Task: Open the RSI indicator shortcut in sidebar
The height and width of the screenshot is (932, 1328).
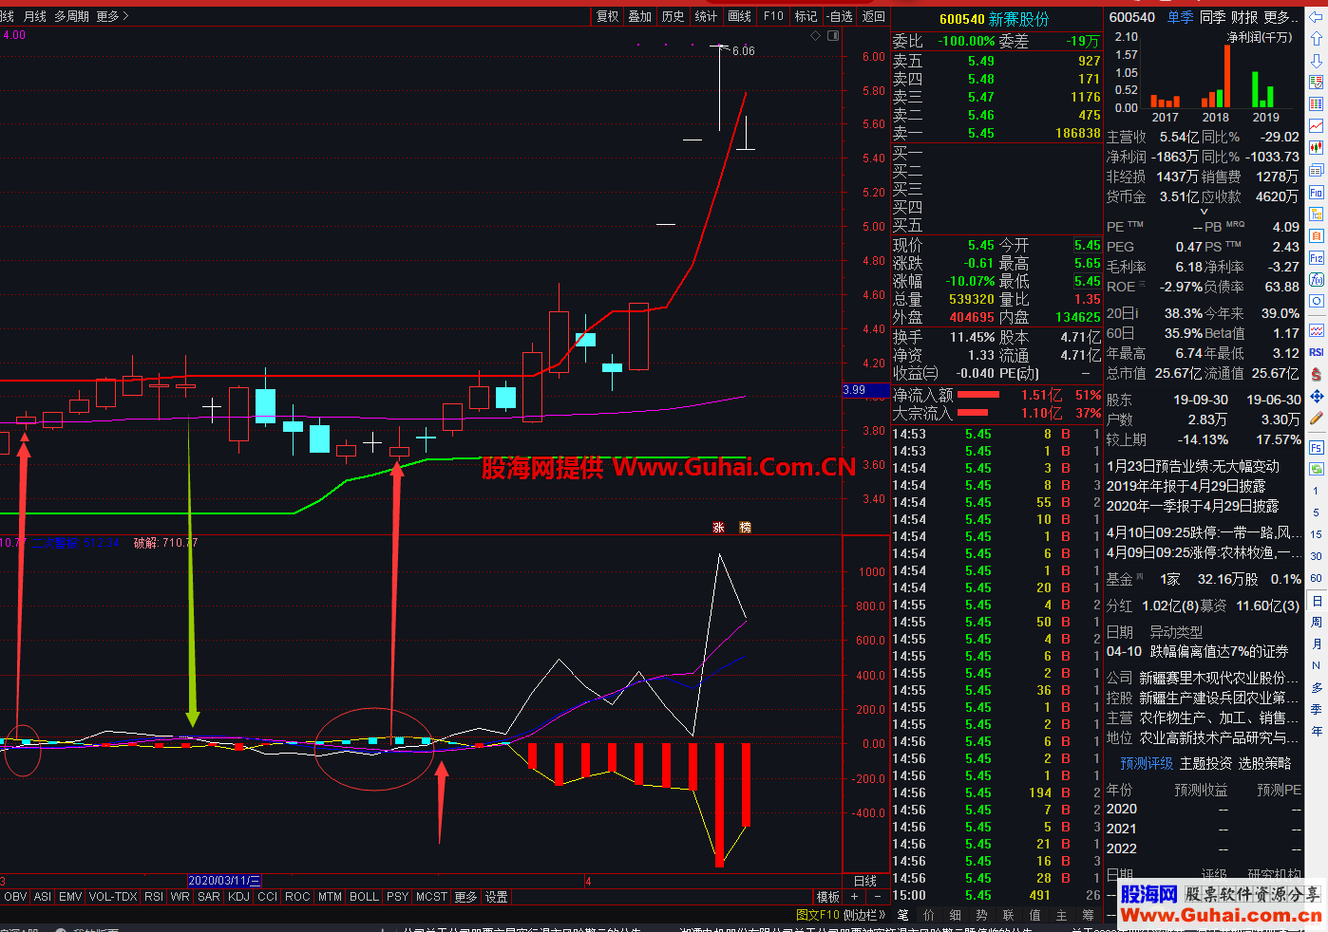Action: (1316, 352)
